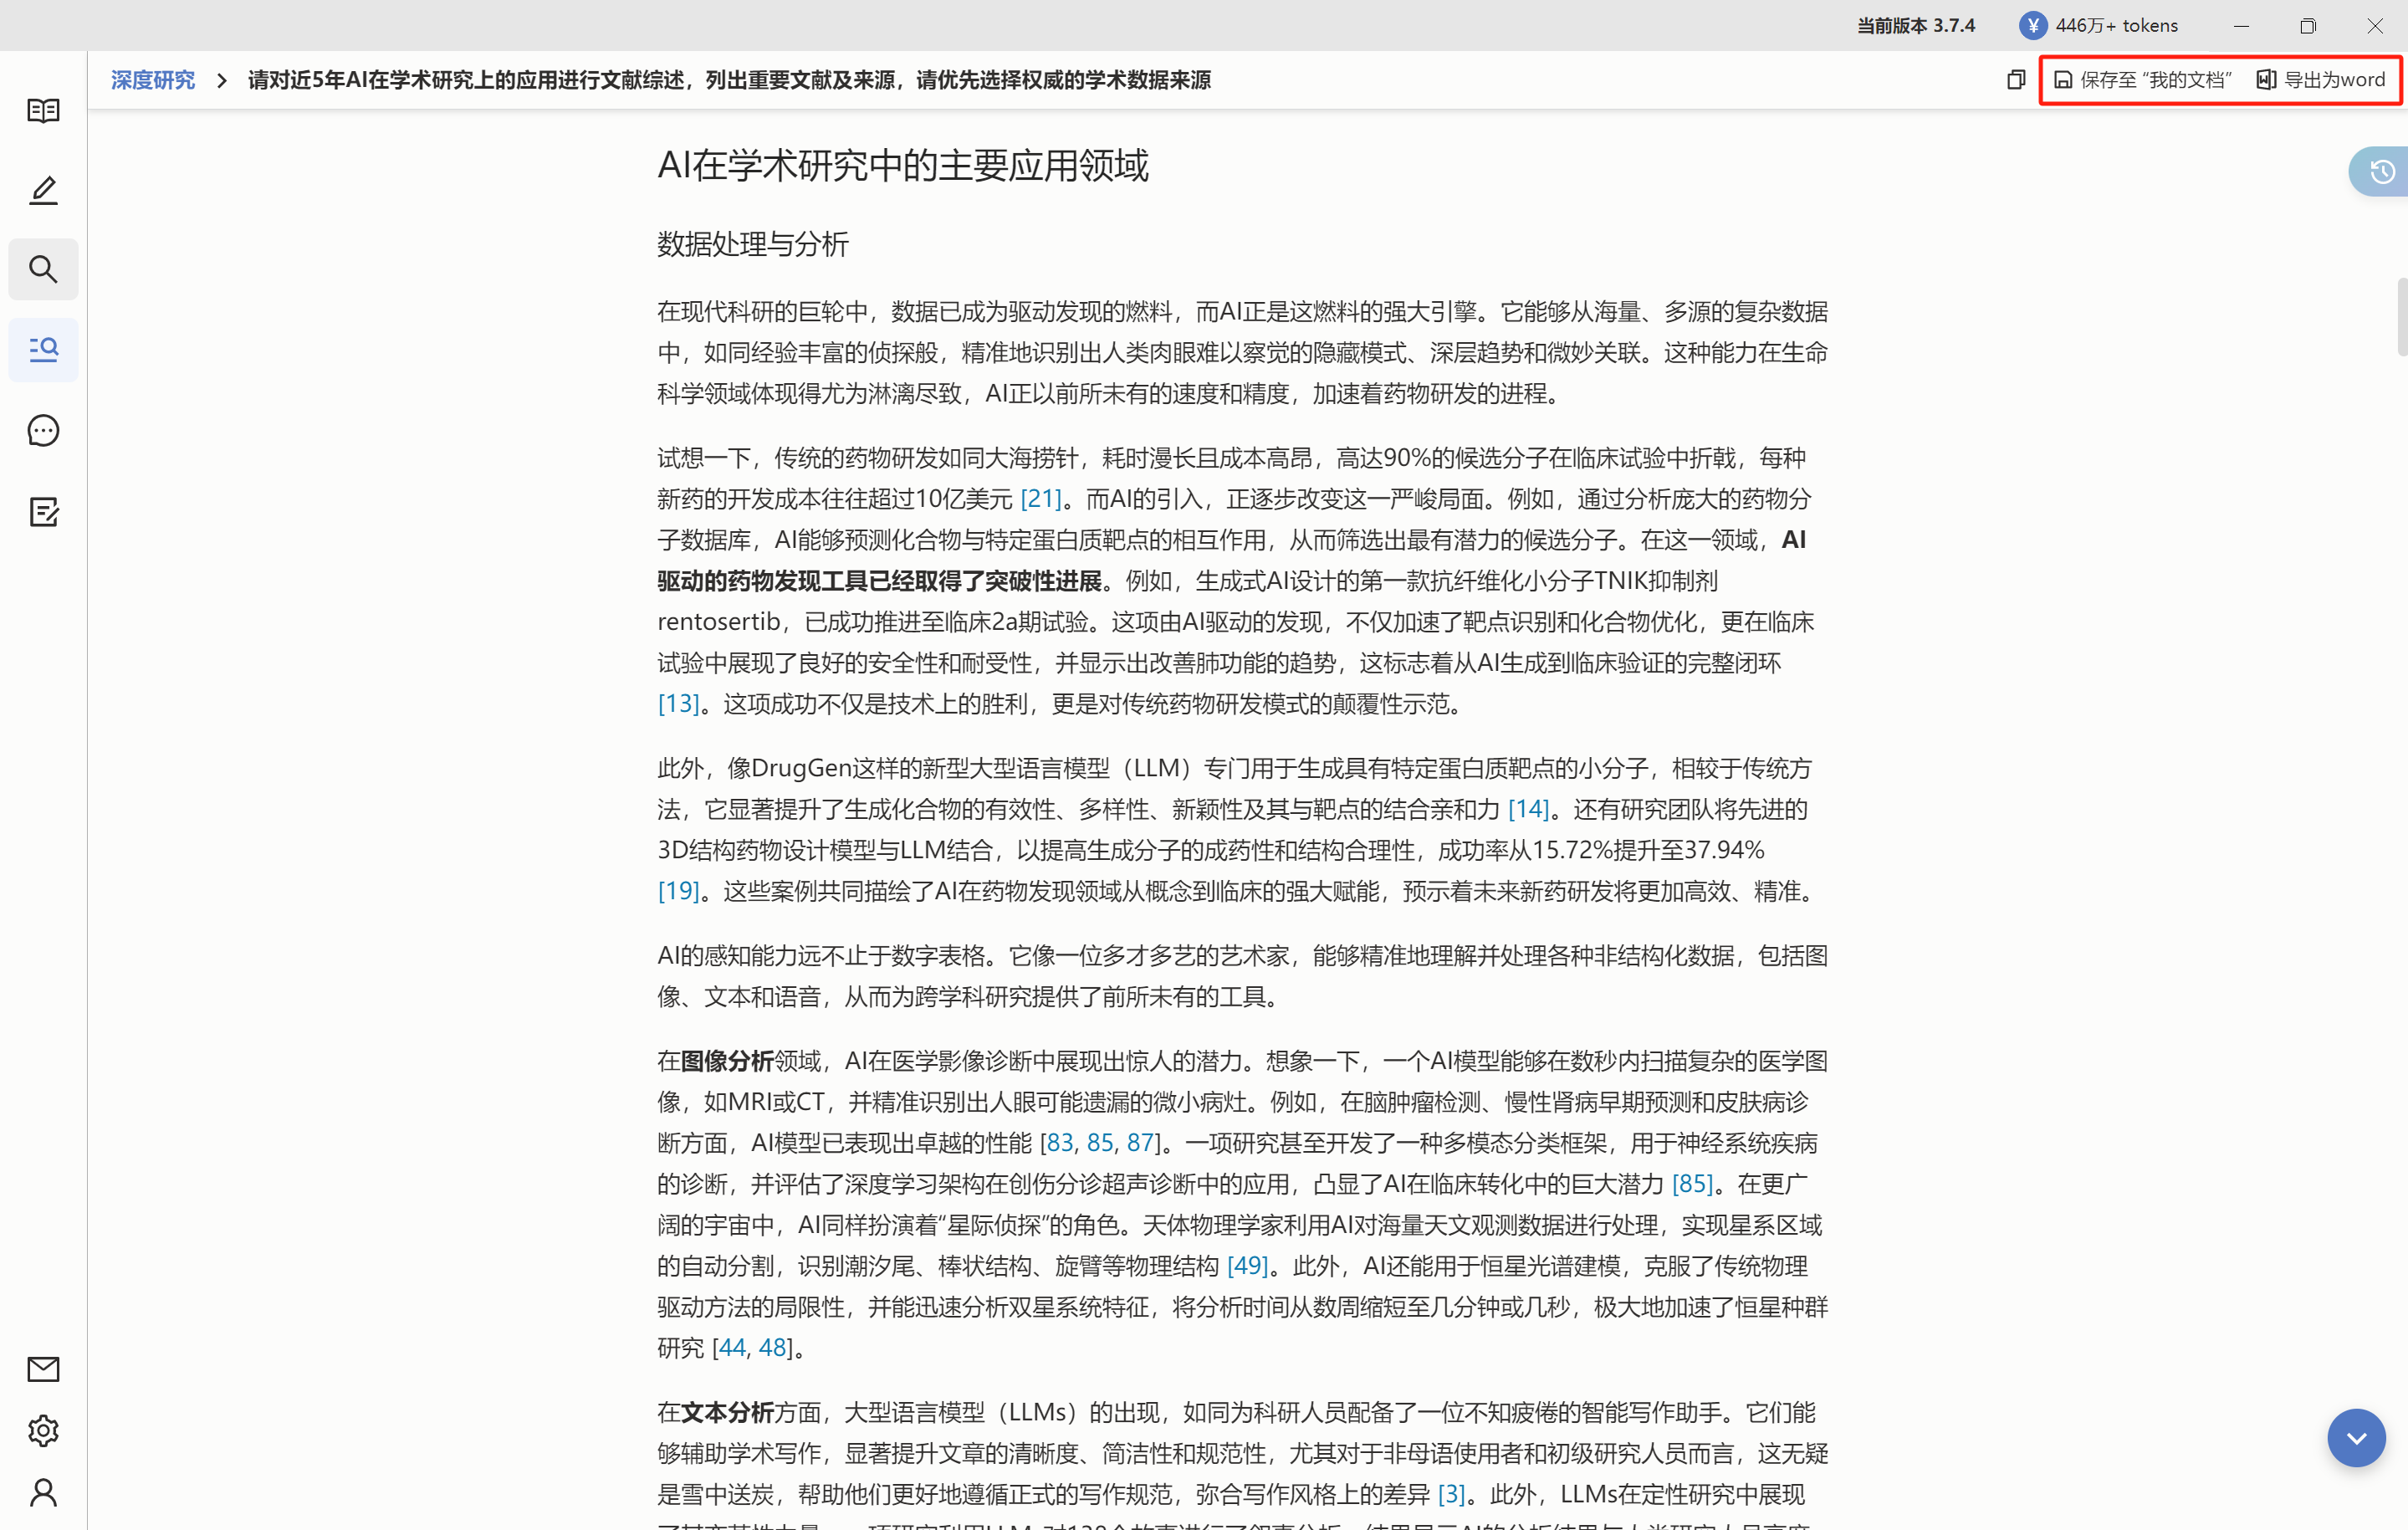Open the settings gear icon
Image resolution: width=2408 pixels, height=1530 pixels.
43,1431
